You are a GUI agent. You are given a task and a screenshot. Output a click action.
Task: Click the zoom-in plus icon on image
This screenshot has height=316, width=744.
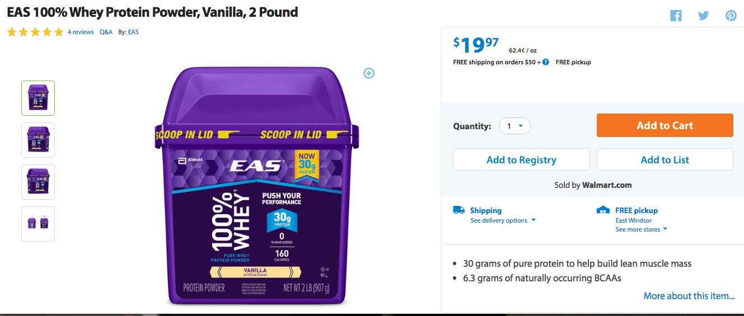click(369, 73)
